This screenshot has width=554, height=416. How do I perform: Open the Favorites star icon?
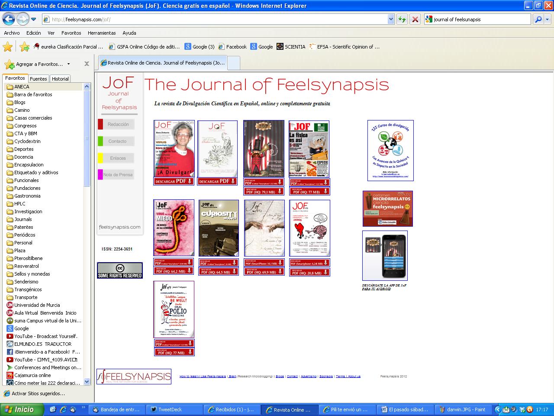[x=7, y=47]
